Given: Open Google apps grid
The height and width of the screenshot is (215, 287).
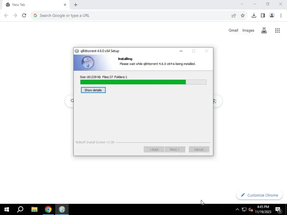Looking at the screenshot, I should [x=277, y=31].
